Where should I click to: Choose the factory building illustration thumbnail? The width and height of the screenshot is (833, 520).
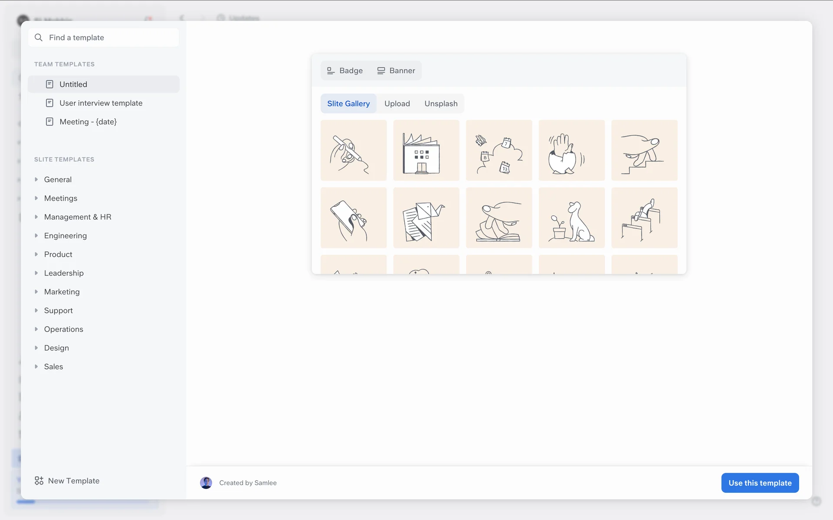pos(426,150)
